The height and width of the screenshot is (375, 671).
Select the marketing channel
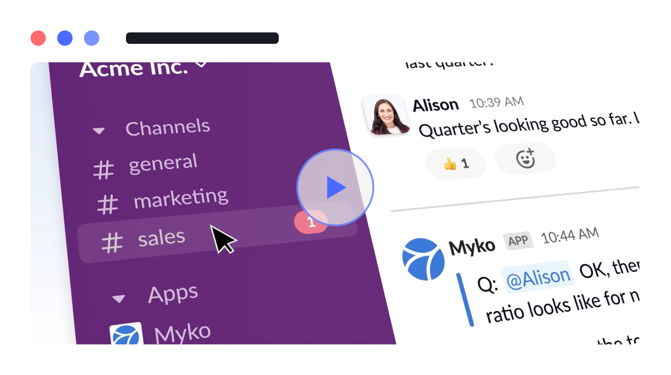point(162,200)
